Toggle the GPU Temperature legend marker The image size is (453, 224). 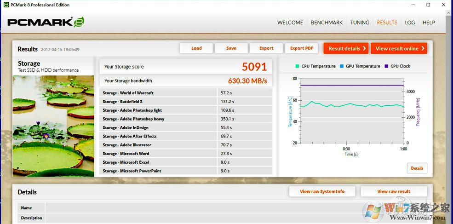(x=342, y=66)
